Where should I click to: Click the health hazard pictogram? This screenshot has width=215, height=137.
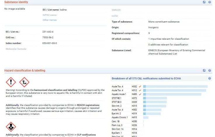click(x=11, y=127)
